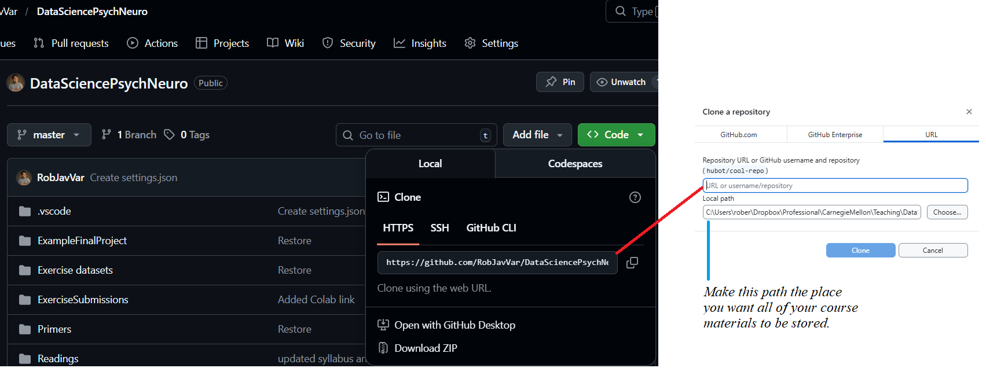Image resolution: width=986 pixels, height=368 pixels.
Task: Click the 0 Tags link
Action: pyautogui.click(x=186, y=135)
